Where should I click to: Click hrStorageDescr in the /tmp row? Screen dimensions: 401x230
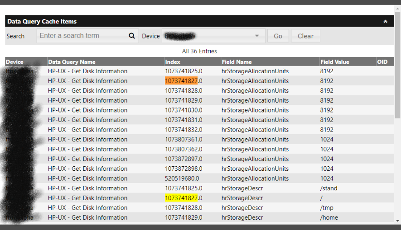[242, 208]
